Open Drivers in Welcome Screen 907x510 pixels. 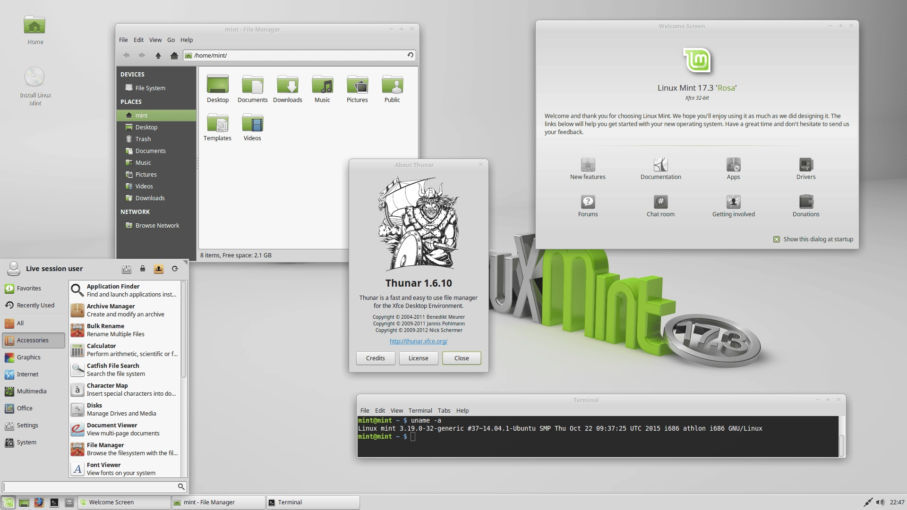[806, 169]
